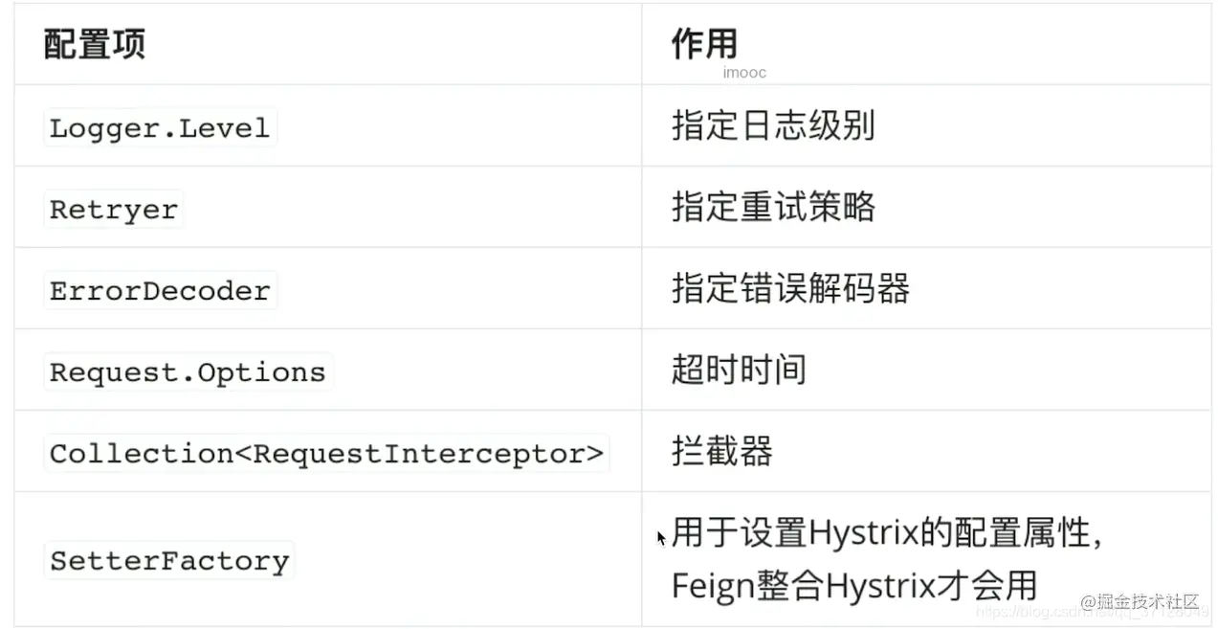Viewport: 1218px width, 629px height.
Task: Click the @ symbol in the watermark
Action: 1089,601
